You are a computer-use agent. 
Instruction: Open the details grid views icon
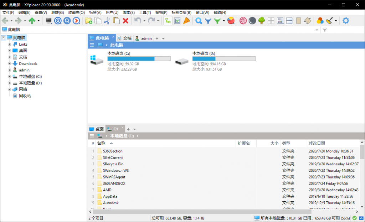pos(280,21)
